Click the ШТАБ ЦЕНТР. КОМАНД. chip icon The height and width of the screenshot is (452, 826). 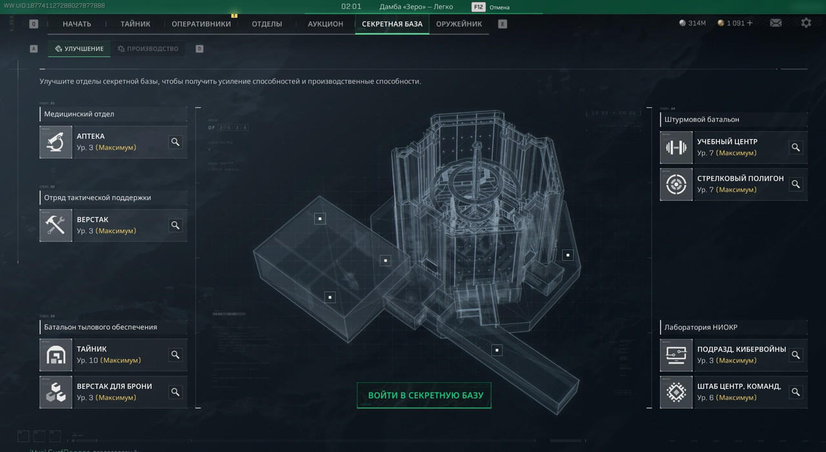pyautogui.click(x=676, y=392)
